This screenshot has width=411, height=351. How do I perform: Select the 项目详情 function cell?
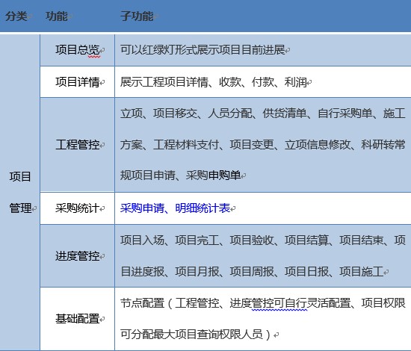click(x=78, y=82)
